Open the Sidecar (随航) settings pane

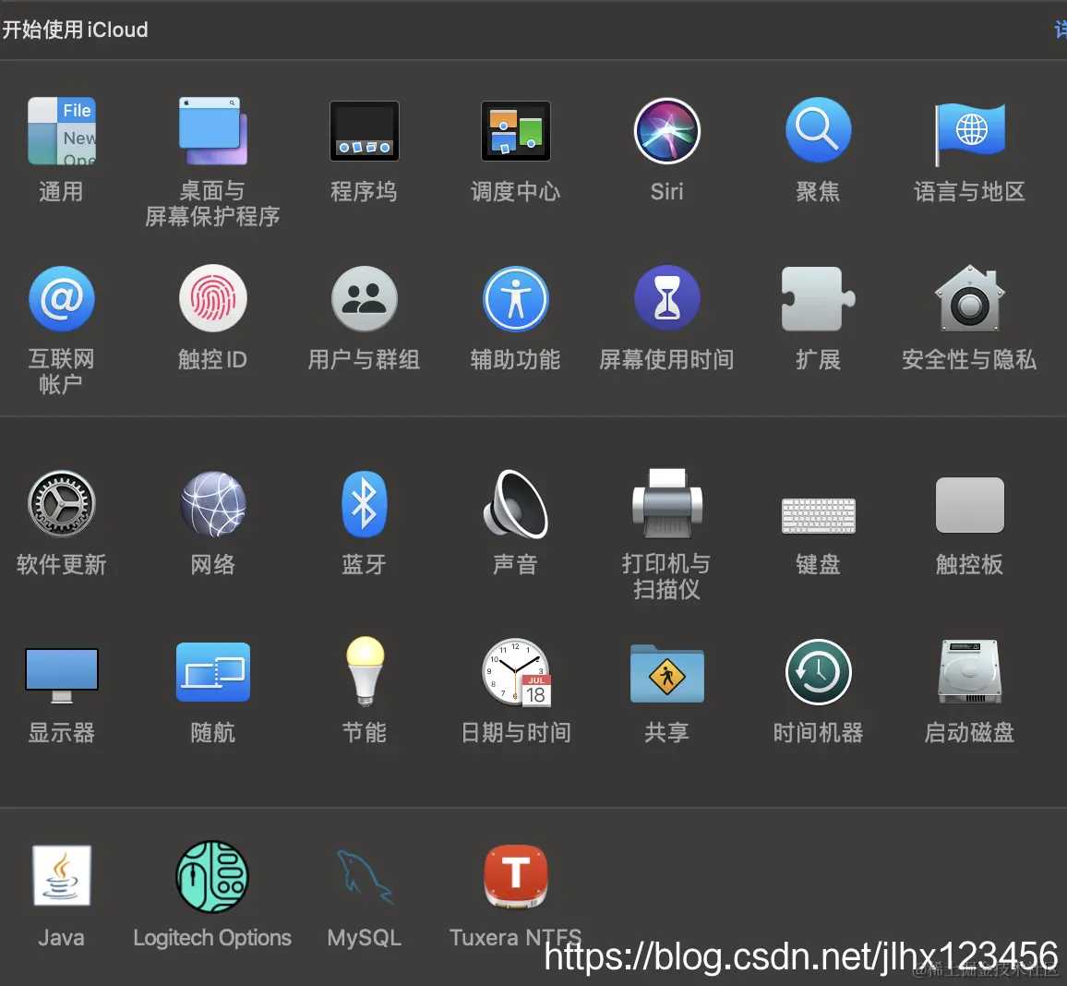point(212,672)
